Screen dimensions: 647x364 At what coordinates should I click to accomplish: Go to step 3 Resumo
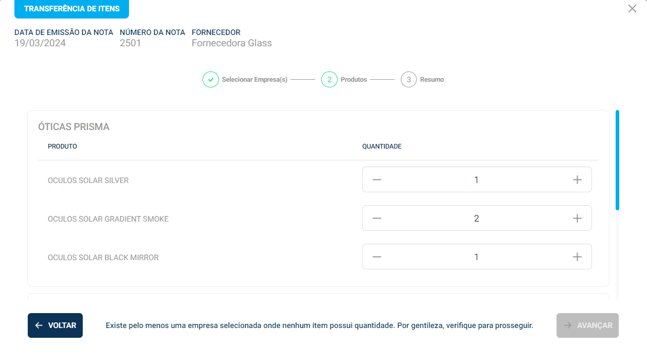coord(409,80)
